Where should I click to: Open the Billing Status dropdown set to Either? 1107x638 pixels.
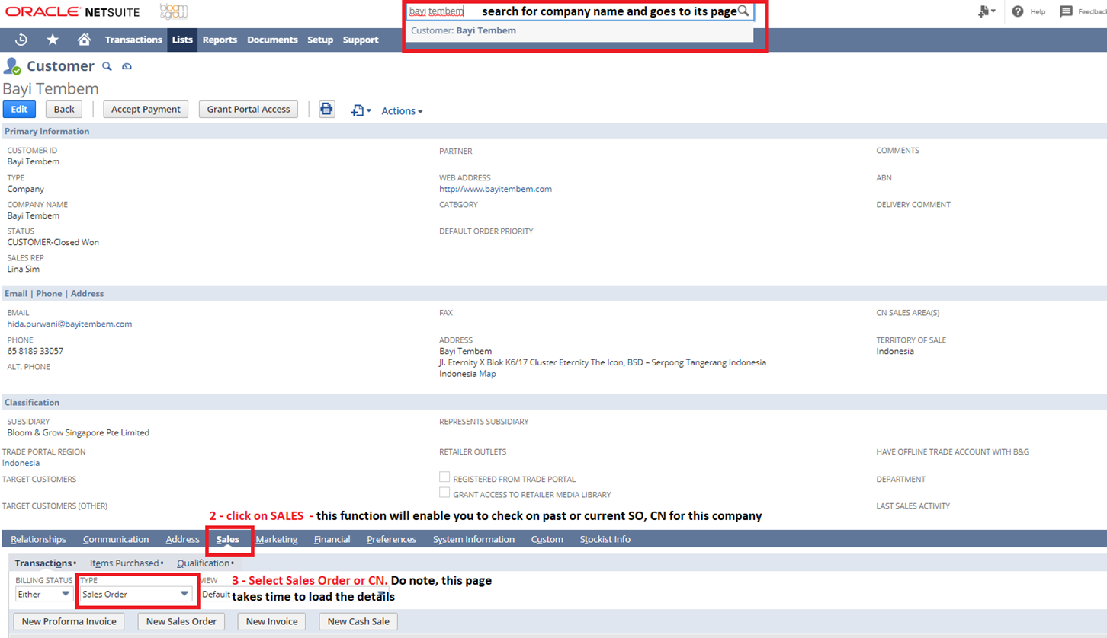coord(44,594)
